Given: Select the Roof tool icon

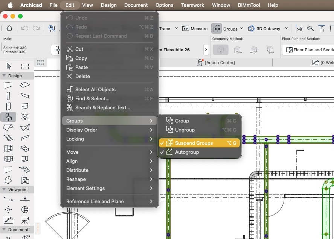Looking at the screenshot, I should click(x=9, y=127).
